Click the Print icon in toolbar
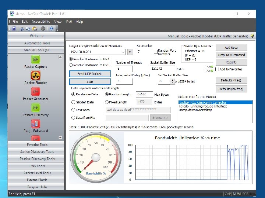 pyautogui.click(x=43, y=29)
